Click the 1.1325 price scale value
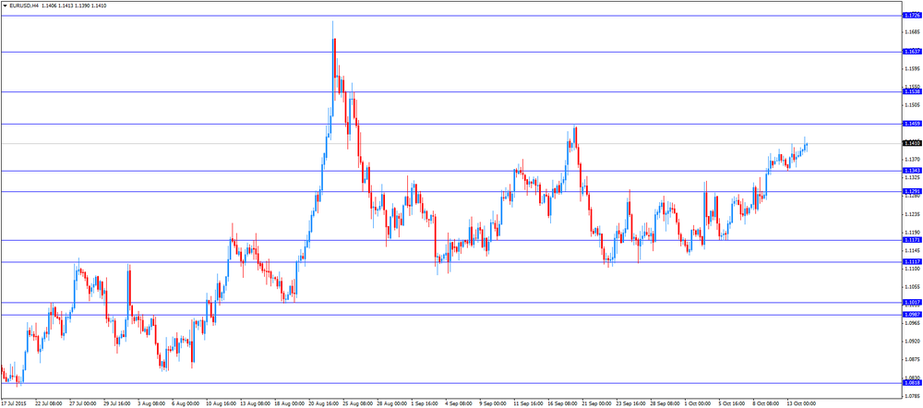 [911, 178]
